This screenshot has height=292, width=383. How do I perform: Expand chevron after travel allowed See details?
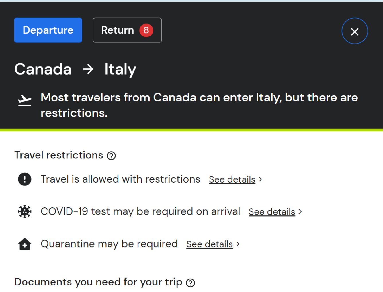point(260,179)
